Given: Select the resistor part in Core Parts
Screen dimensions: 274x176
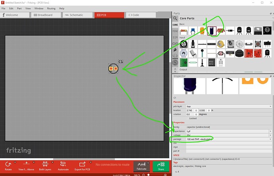Looking at the screenshot, I should tap(183, 31).
